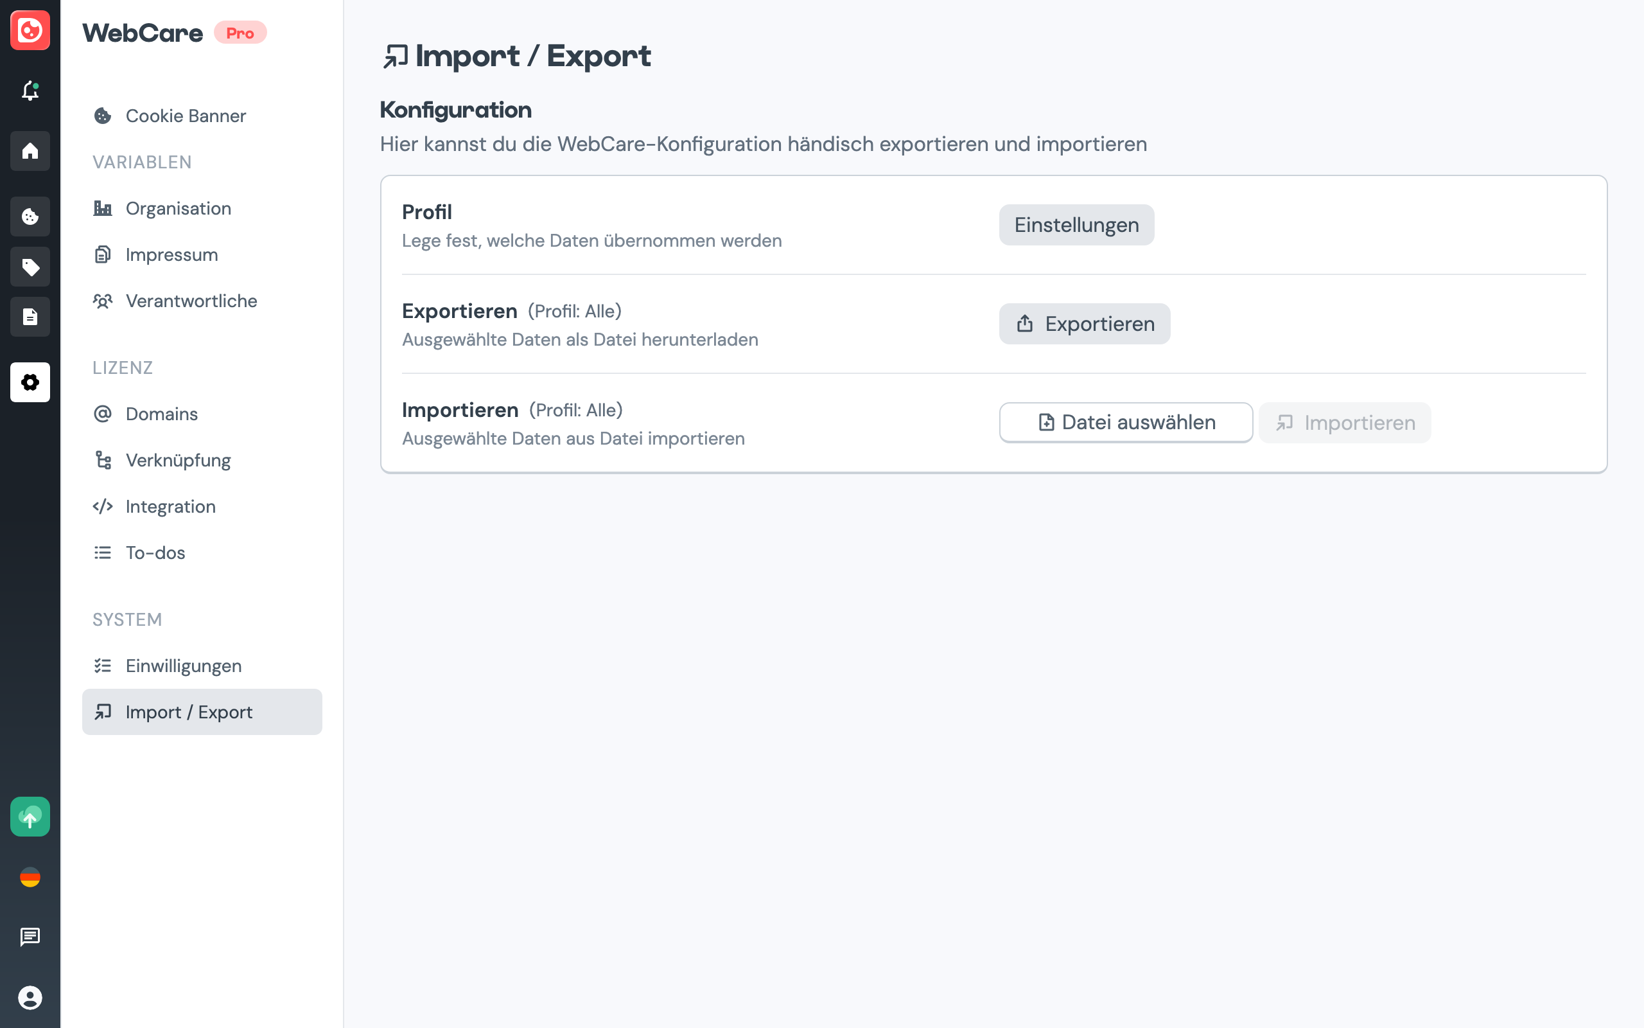Viewport: 1644px width, 1028px height.
Task: Click the document icon in dark sidebar
Action: [30, 317]
